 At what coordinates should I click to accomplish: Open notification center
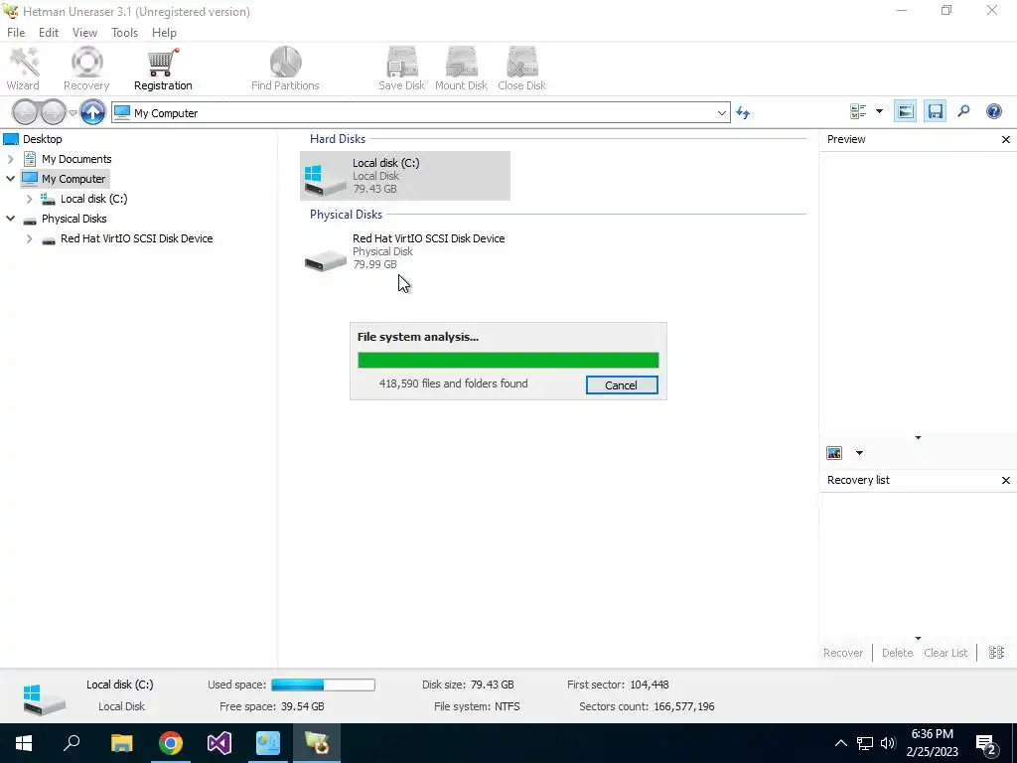pos(986,743)
